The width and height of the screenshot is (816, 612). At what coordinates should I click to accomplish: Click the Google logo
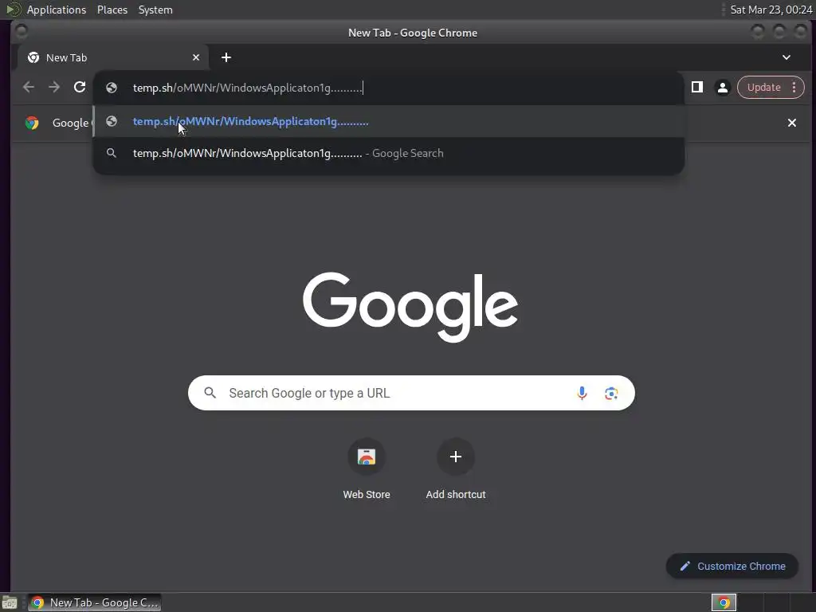(x=410, y=306)
